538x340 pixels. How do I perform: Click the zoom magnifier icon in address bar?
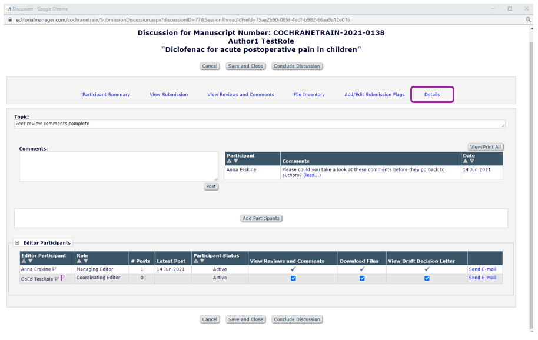point(528,19)
